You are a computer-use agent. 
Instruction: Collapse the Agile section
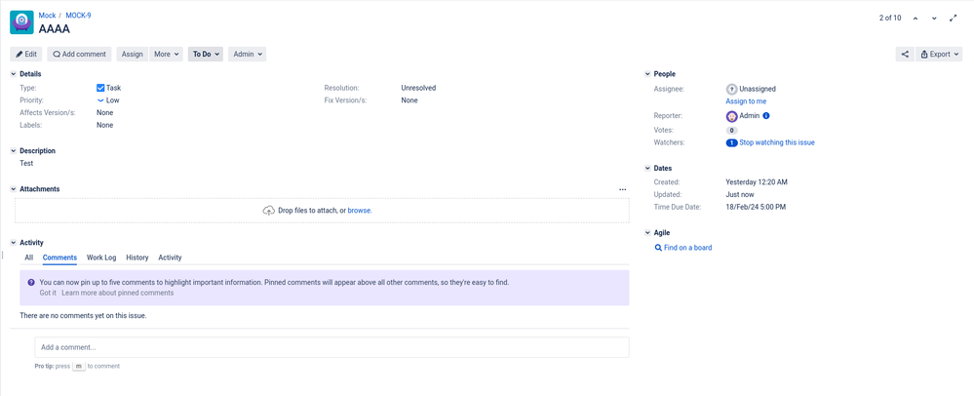coord(648,233)
